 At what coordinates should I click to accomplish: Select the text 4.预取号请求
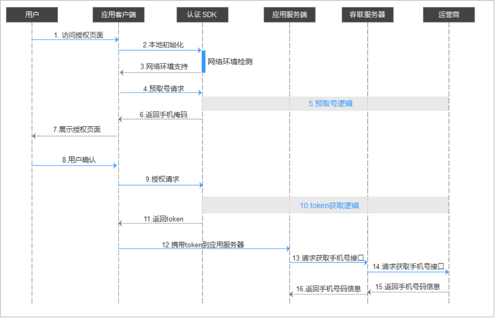pos(164,89)
